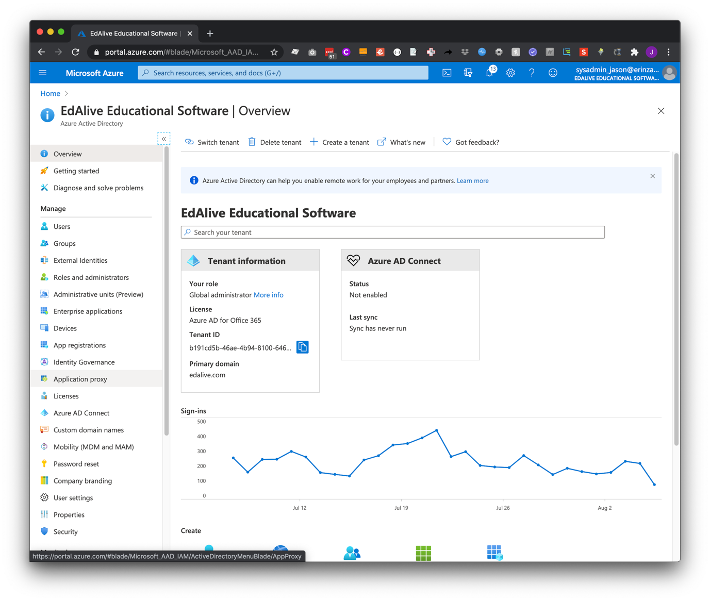Dismiss the remote work banner
This screenshot has width=710, height=601.
652,176
